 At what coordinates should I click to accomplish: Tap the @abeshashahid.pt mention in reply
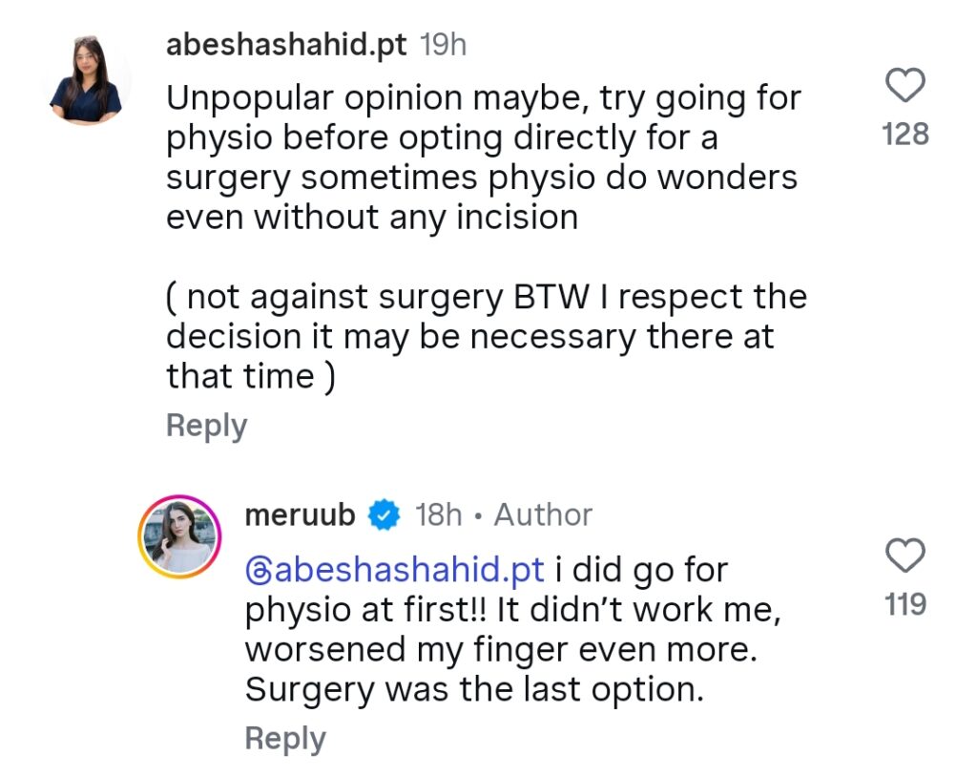(x=395, y=570)
